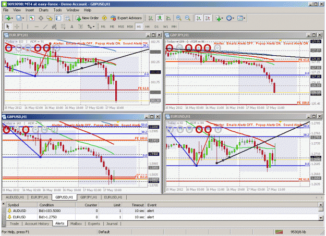The image size is (326, 236).
Task: Draw a horizontal line tool
Action: click(37, 27)
